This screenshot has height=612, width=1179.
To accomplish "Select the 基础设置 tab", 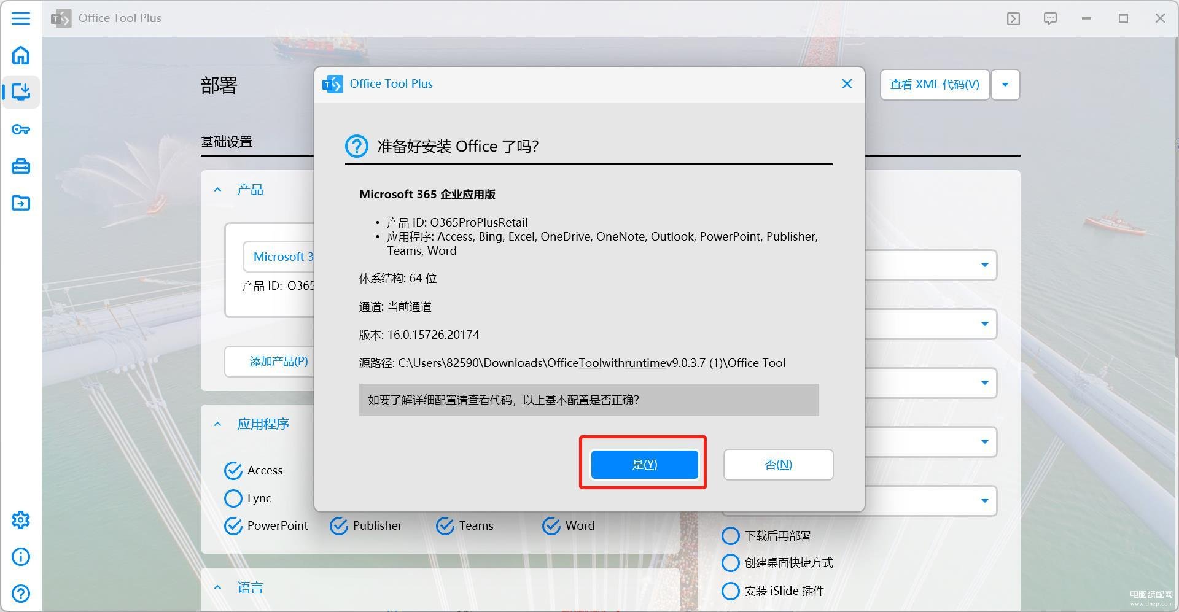I will tap(227, 142).
